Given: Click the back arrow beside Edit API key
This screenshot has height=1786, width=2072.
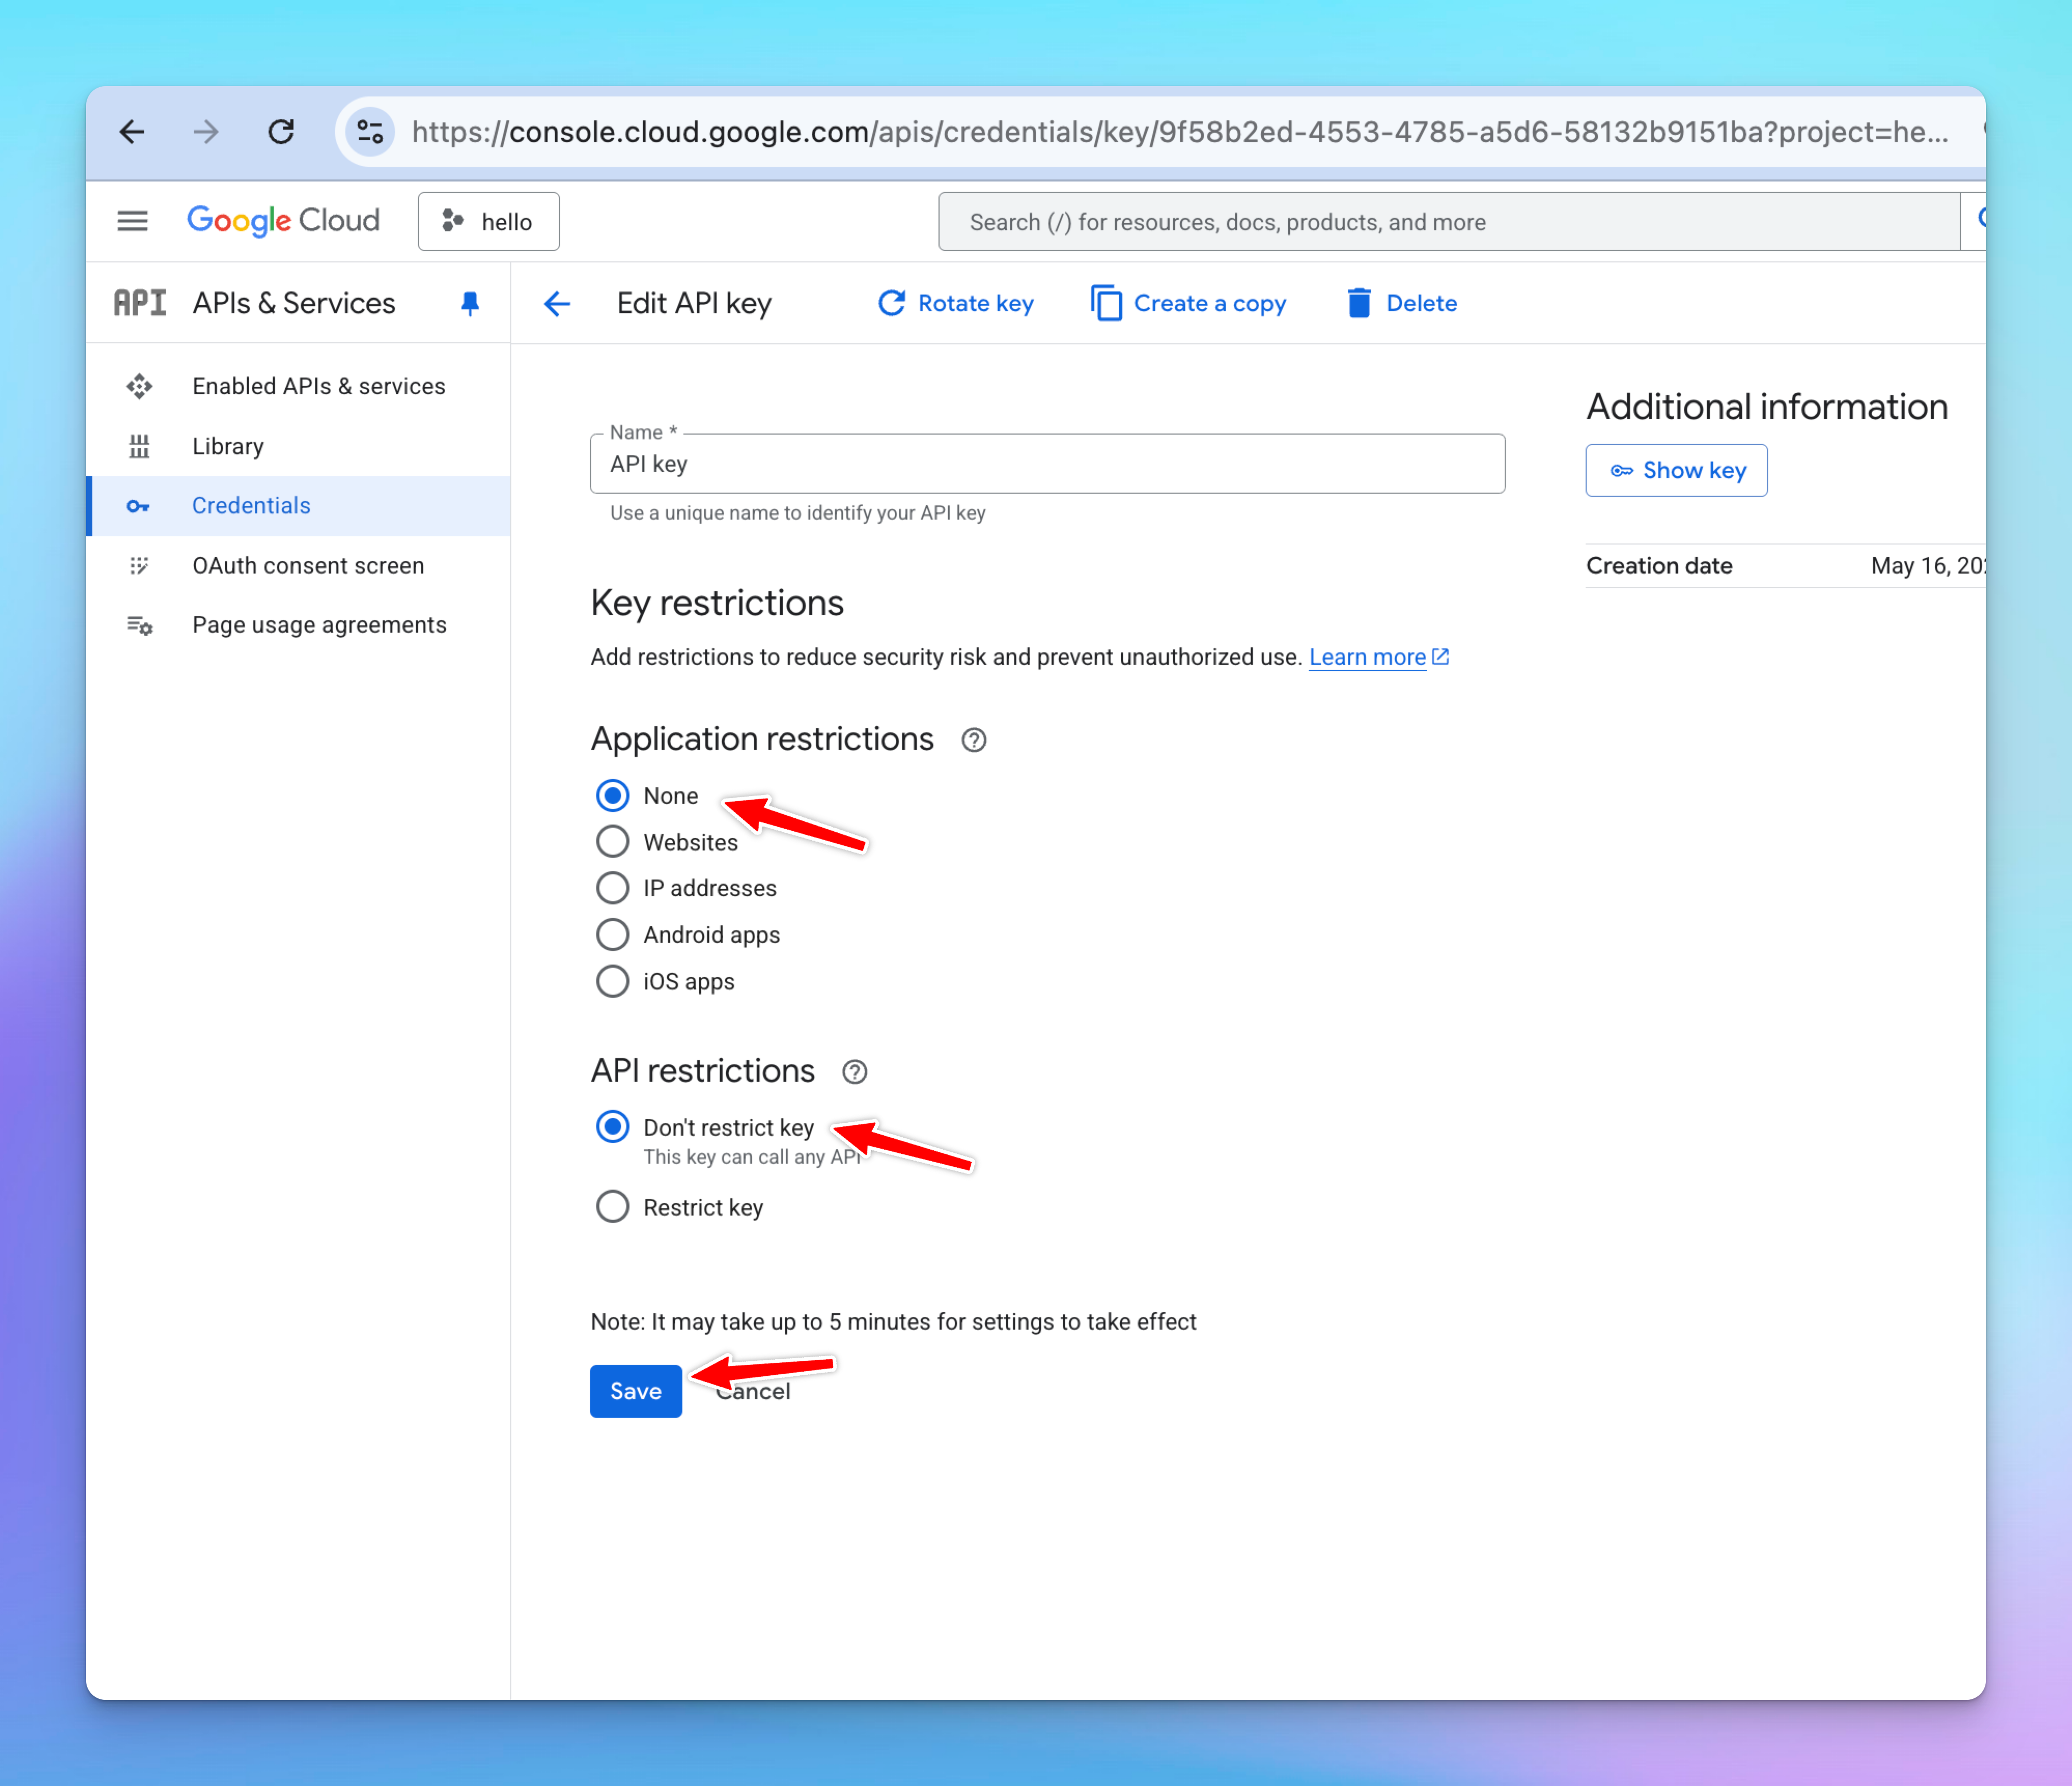Looking at the screenshot, I should point(557,304).
